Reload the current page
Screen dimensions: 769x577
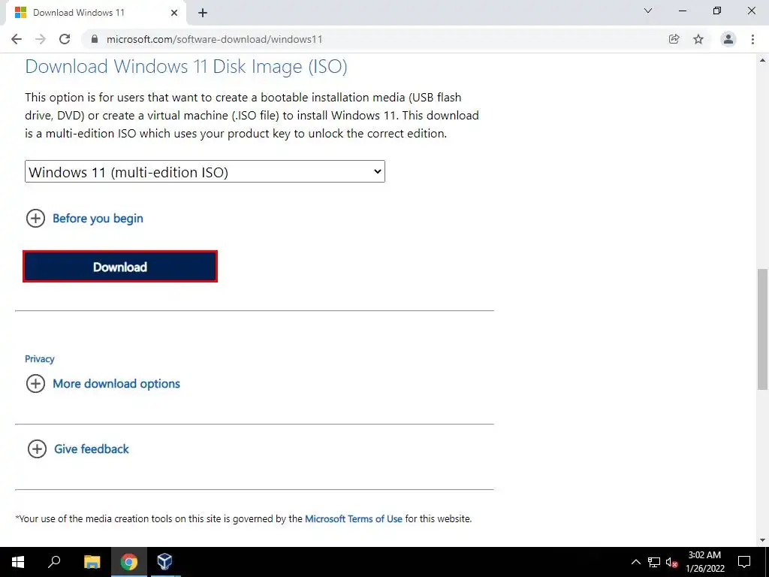point(65,39)
